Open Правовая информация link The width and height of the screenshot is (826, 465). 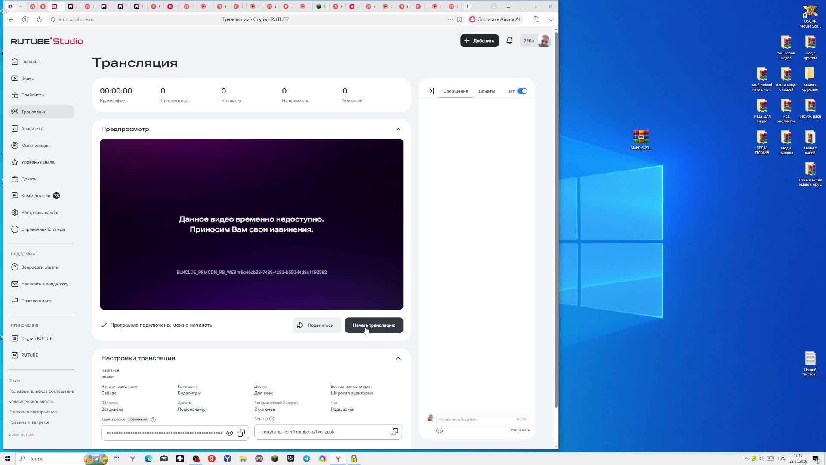pos(32,412)
